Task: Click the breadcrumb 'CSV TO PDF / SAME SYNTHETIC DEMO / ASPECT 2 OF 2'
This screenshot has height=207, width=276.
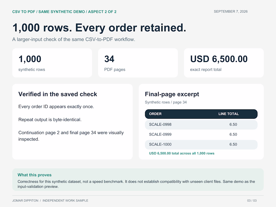Action: click(64, 12)
